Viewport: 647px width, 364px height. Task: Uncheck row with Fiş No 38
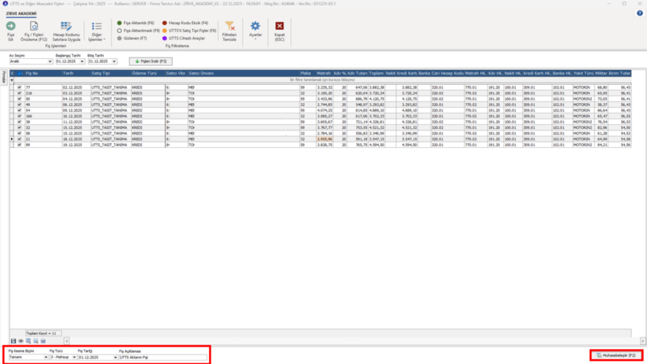pyautogui.click(x=20, y=122)
